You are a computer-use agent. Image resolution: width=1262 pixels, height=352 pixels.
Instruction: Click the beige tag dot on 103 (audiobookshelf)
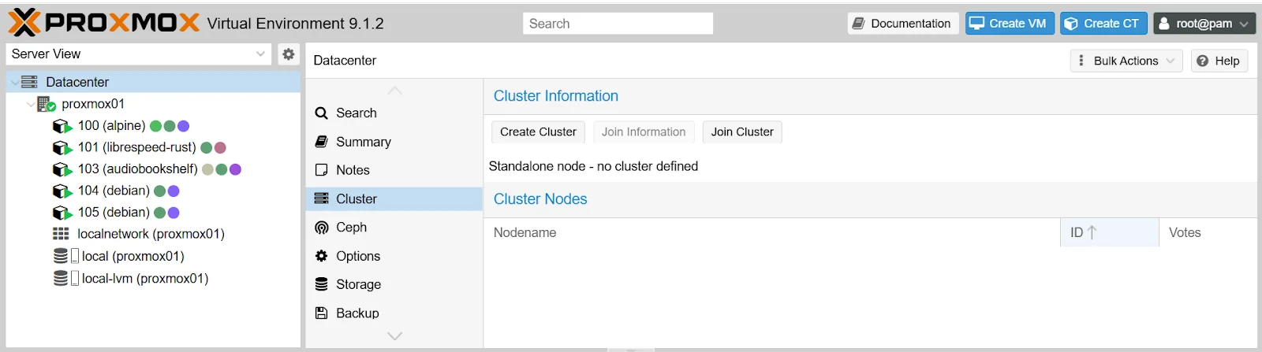coord(207,169)
